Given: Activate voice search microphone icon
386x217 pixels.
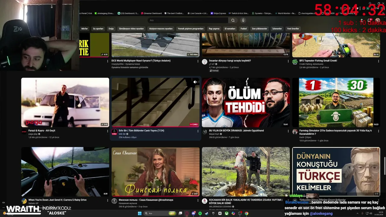Looking at the screenshot, I should pyautogui.click(x=243, y=20).
